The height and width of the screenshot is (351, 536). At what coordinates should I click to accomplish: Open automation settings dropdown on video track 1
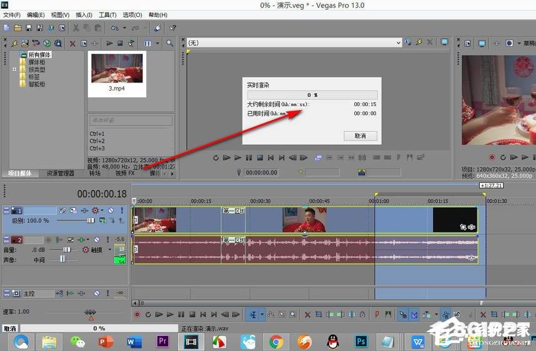click(102, 210)
